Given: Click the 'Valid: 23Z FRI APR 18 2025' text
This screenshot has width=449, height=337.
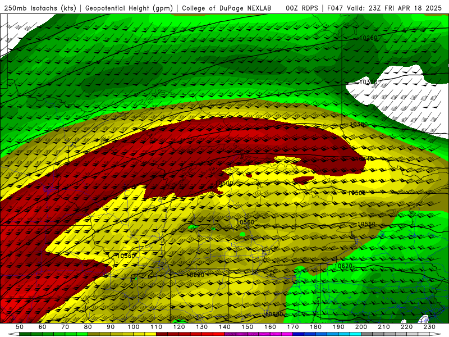Looking at the screenshot, I should [395, 8].
